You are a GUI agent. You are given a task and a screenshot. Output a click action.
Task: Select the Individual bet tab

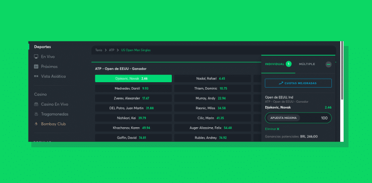(x=275, y=64)
